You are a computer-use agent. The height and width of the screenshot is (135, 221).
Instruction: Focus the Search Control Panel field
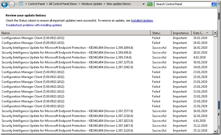coord(183,4)
